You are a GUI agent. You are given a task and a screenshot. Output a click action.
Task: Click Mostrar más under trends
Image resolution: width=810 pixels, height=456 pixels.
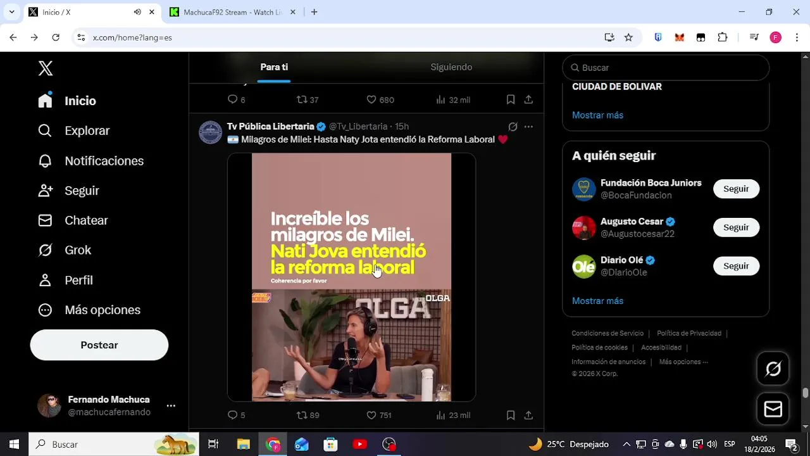point(597,115)
